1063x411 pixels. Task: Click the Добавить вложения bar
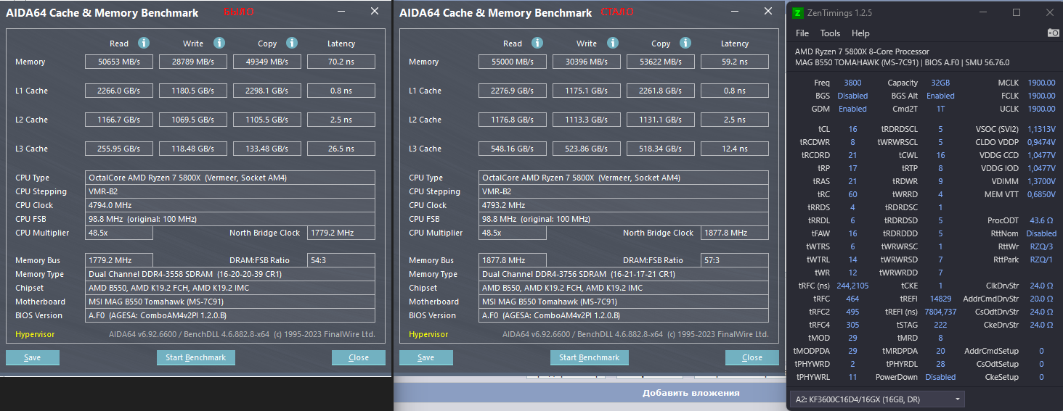[691, 393]
